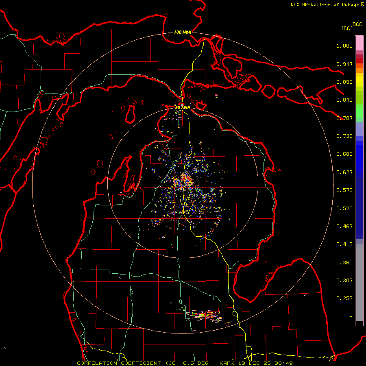Click the [CC] units label
Viewport: 366px width, 366px height.
(347, 28)
